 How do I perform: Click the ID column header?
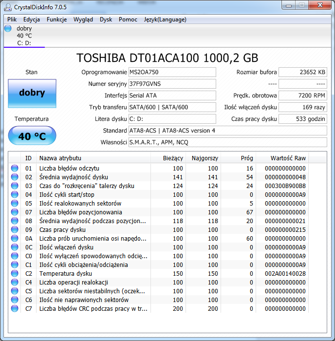coord(28,158)
